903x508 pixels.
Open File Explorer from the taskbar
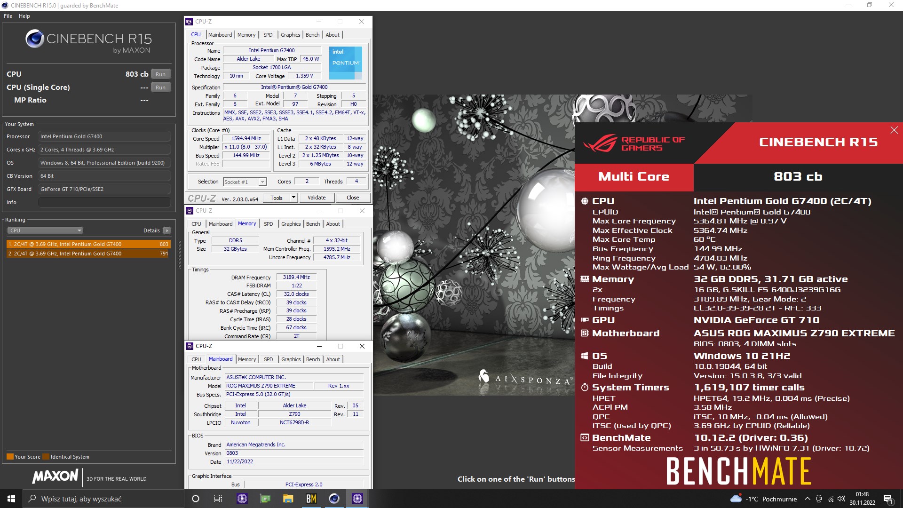[x=288, y=499]
